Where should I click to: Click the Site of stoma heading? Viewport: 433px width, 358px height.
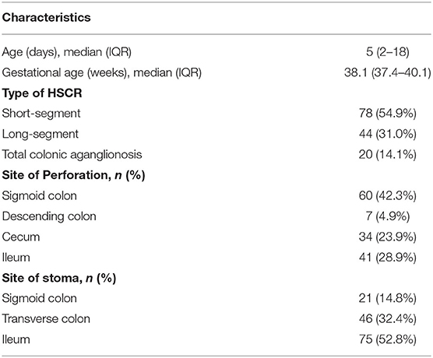tap(59, 278)
